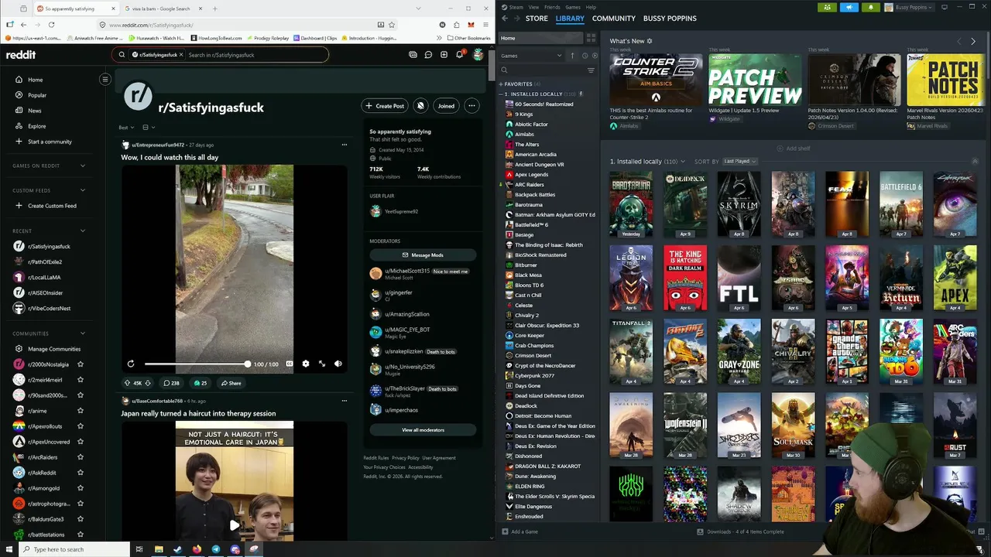Open BUSSY POPPINS profile tab in Steam

(x=670, y=18)
